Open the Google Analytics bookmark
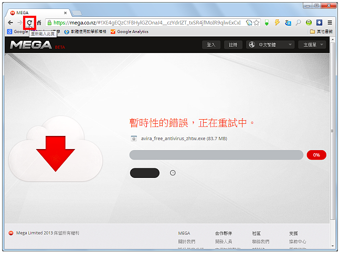Screen dimensions: 340x254 (x=129, y=31)
